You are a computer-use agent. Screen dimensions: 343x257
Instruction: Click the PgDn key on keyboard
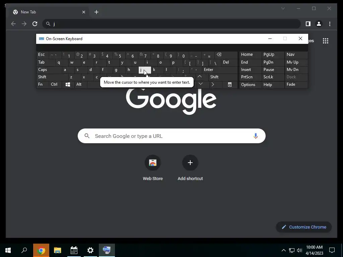point(273,63)
